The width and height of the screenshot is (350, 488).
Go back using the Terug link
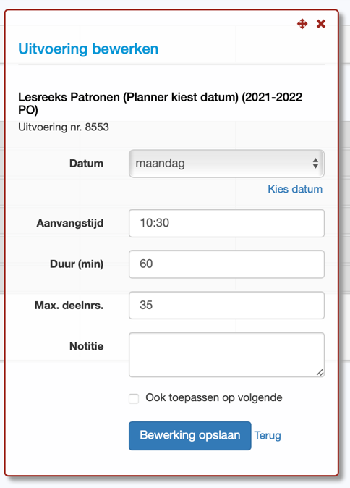(x=268, y=436)
